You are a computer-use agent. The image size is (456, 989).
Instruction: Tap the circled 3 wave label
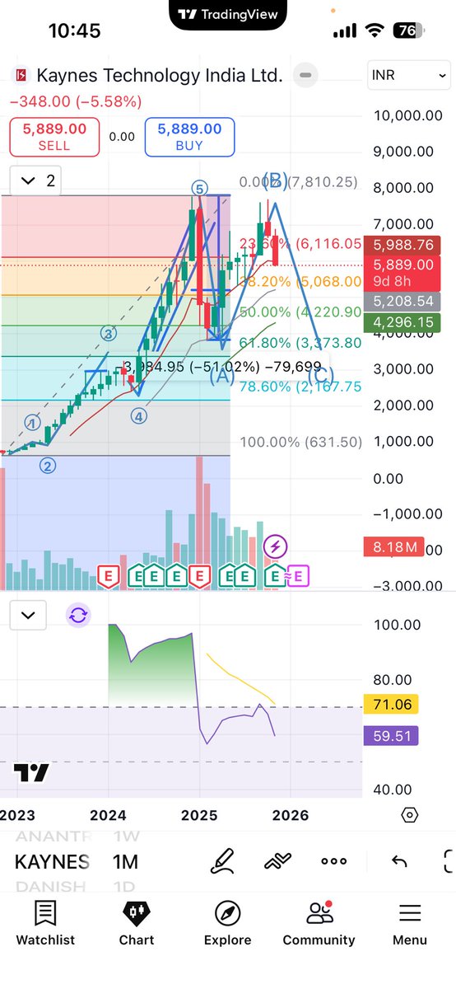point(108,333)
